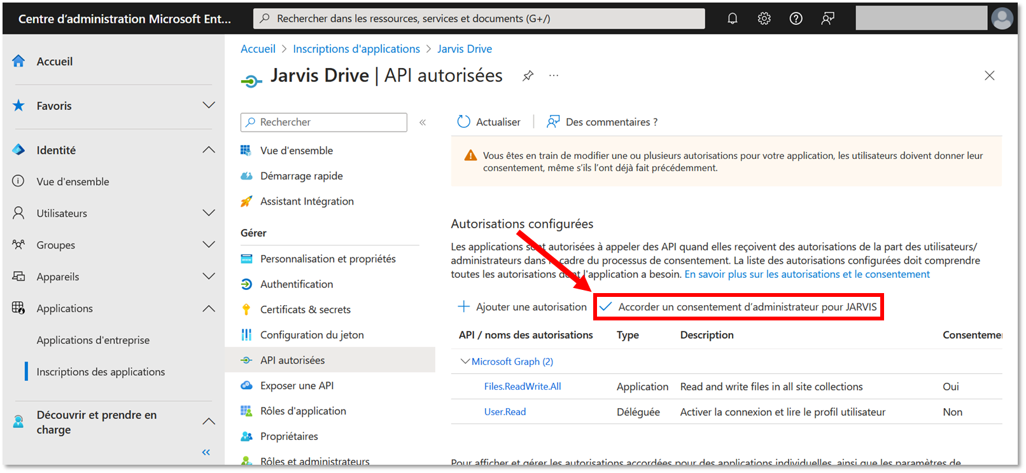Viewport: 1026px width, 473px height.
Task: Click Oui consent value for Files.ReadWrite.All
Action: pyautogui.click(x=950, y=387)
